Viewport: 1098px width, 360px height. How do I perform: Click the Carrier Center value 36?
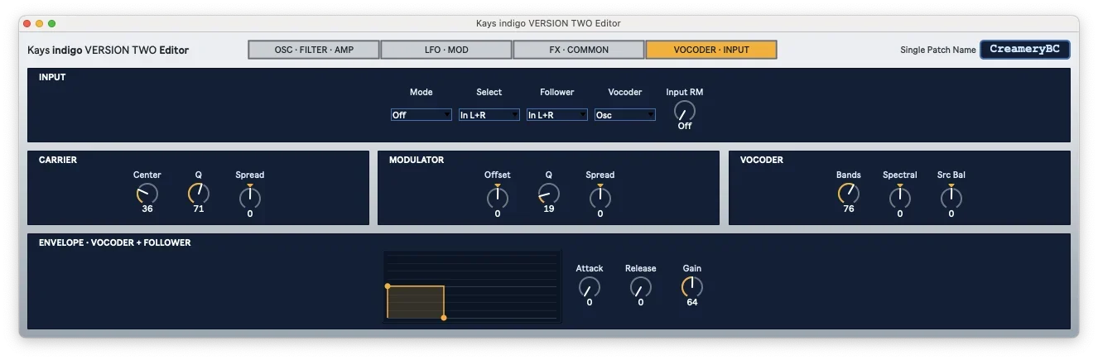147,209
